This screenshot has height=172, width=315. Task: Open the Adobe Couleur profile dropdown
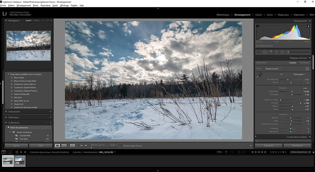[x=273, y=69]
